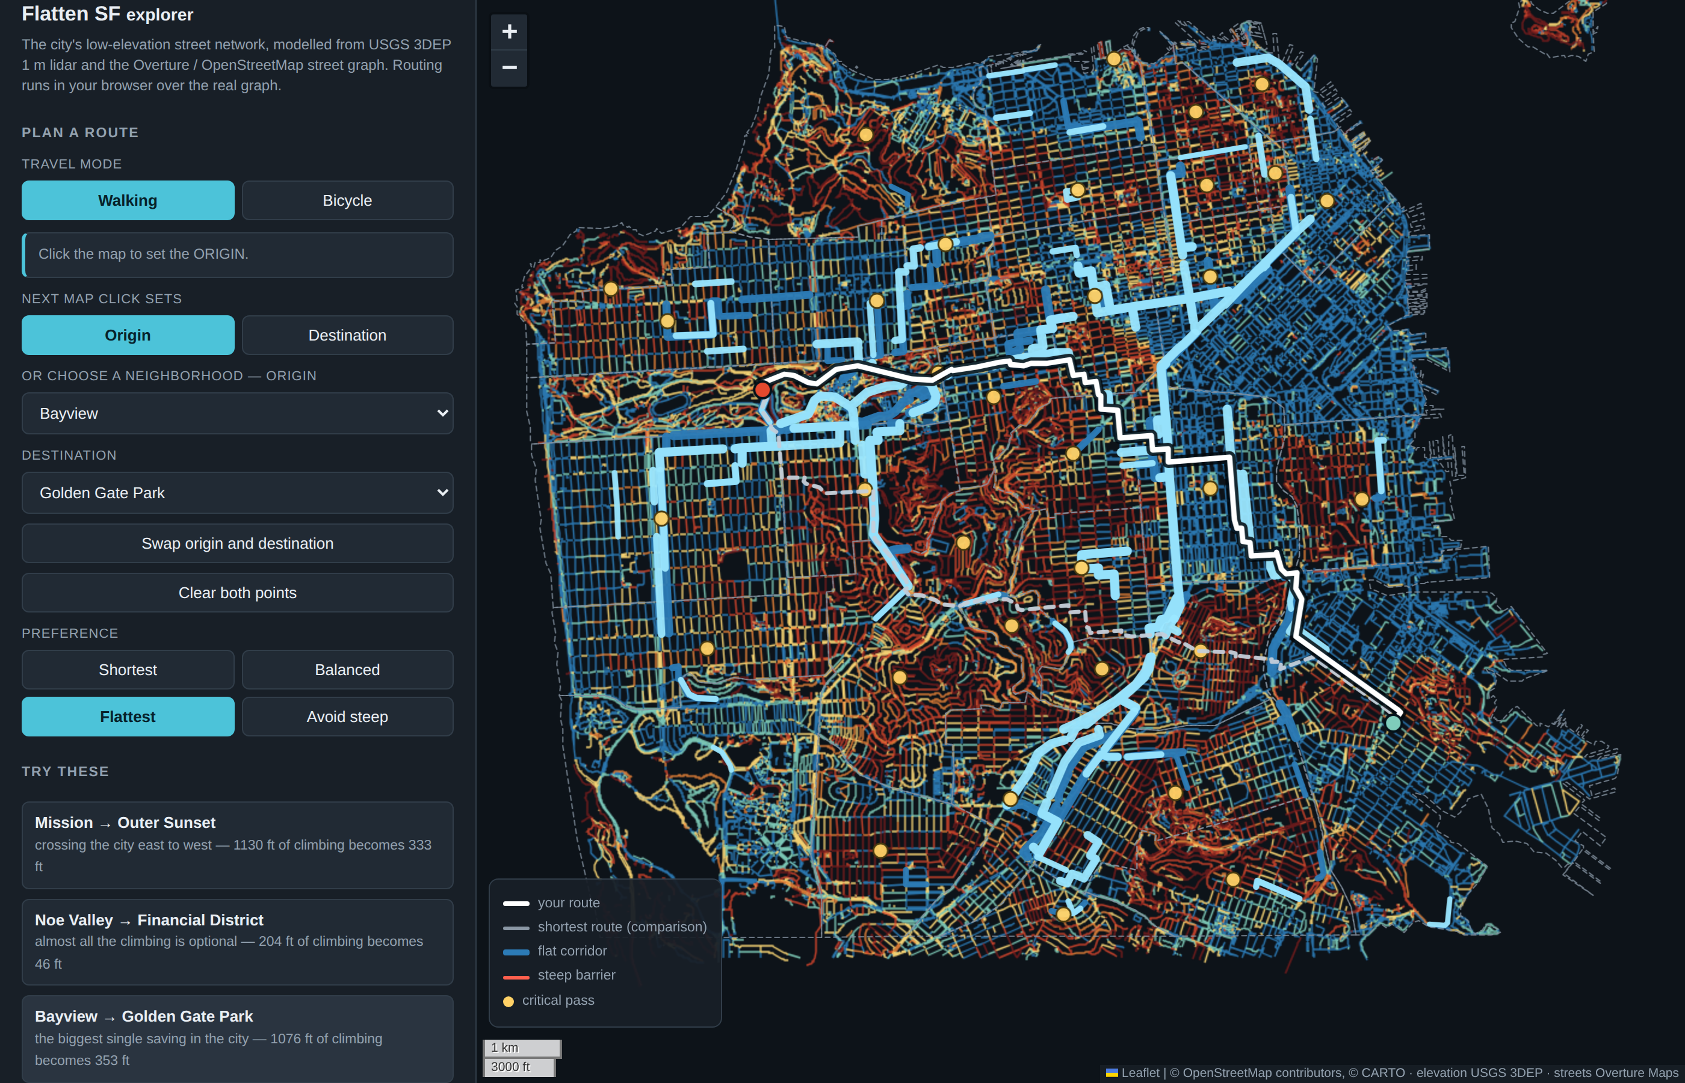Choose the Flattest preference
The height and width of the screenshot is (1083, 1685).
pyautogui.click(x=128, y=717)
